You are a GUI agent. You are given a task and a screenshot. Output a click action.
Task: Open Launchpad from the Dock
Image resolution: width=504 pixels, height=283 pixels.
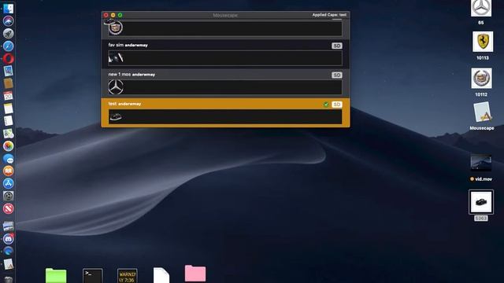[x=9, y=33]
